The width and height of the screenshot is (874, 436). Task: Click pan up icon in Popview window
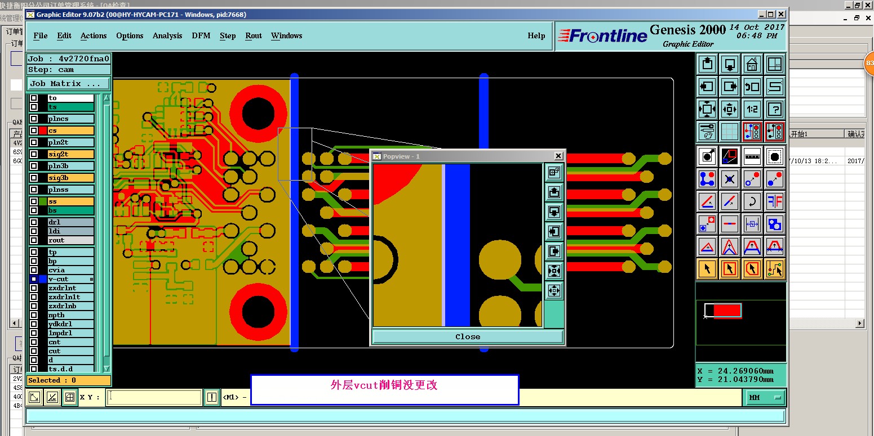click(x=554, y=192)
